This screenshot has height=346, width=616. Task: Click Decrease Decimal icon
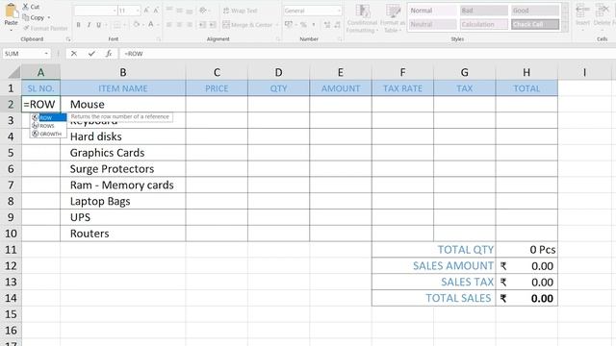tap(338, 25)
